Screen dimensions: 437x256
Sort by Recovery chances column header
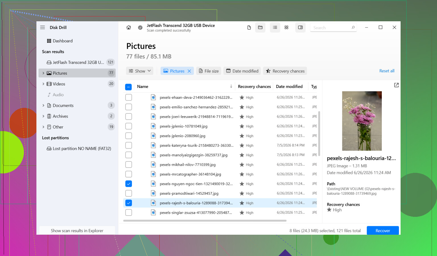(254, 87)
